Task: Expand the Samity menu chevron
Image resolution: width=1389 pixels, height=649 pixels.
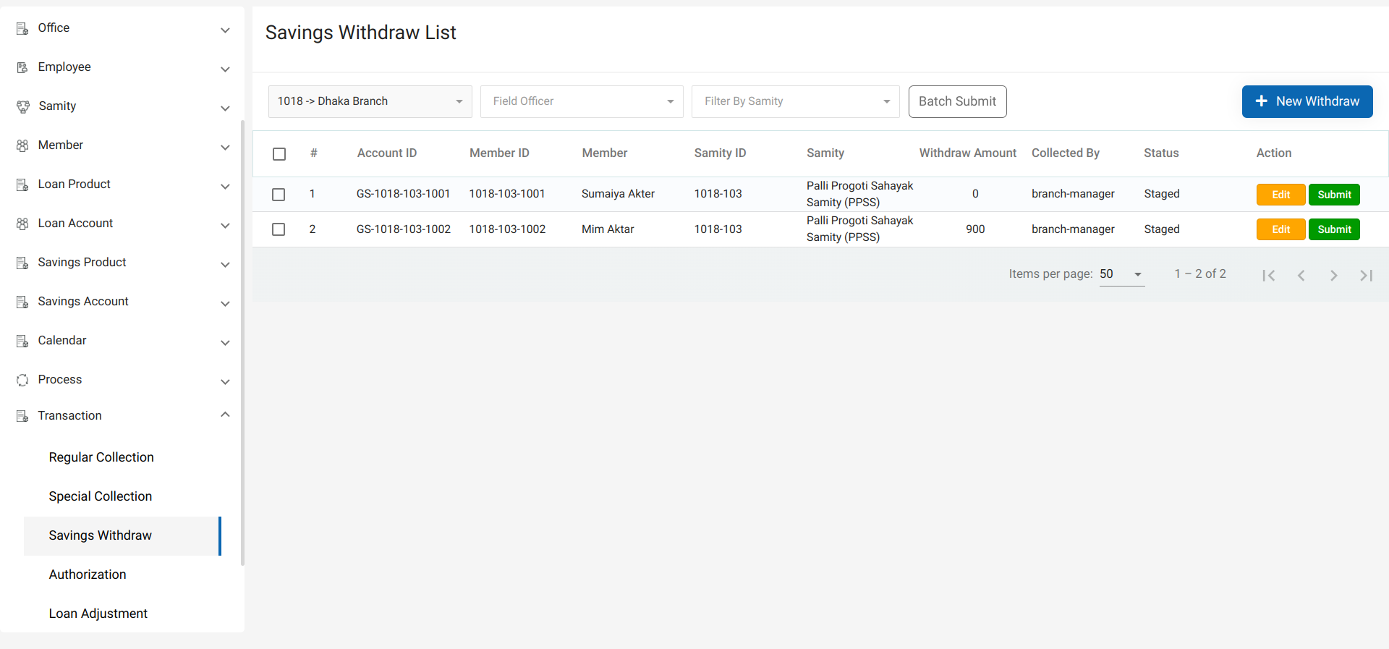Action: point(225,109)
